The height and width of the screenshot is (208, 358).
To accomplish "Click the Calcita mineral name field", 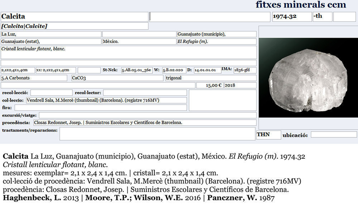I will tap(74, 17).
